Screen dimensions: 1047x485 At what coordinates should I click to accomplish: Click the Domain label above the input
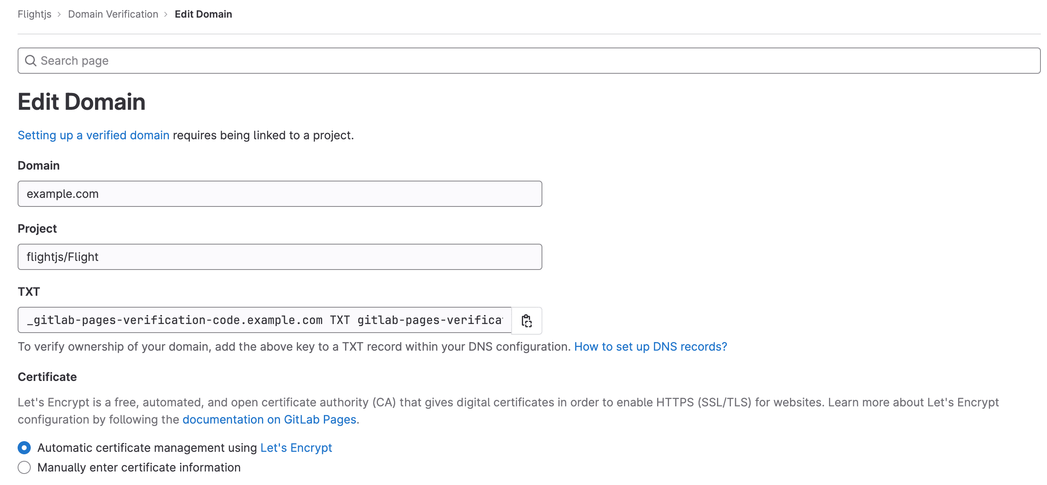point(38,165)
